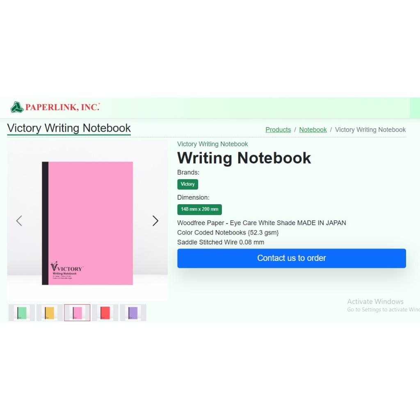Select the yellow notebook thumbnail
This screenshot has width=420, height=420.
coord(50,313)
